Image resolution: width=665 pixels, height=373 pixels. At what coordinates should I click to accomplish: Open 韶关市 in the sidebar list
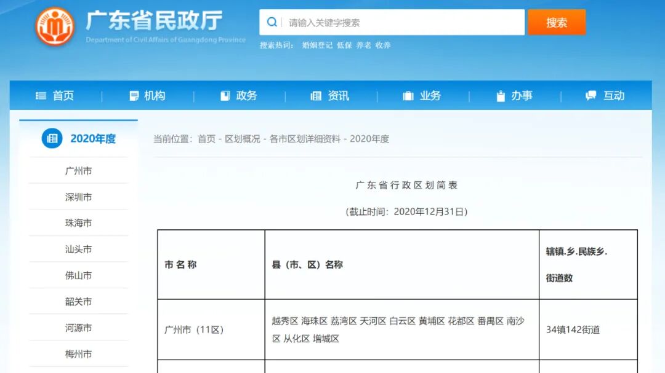click(78, 302)
